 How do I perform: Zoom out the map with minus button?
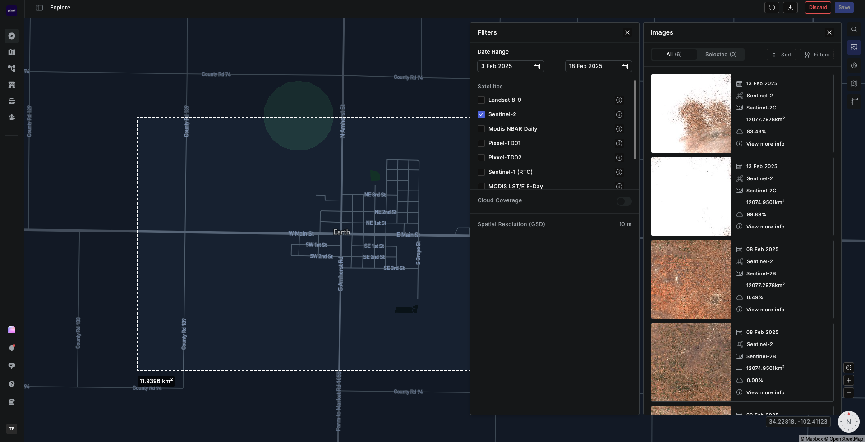[848, 393]
